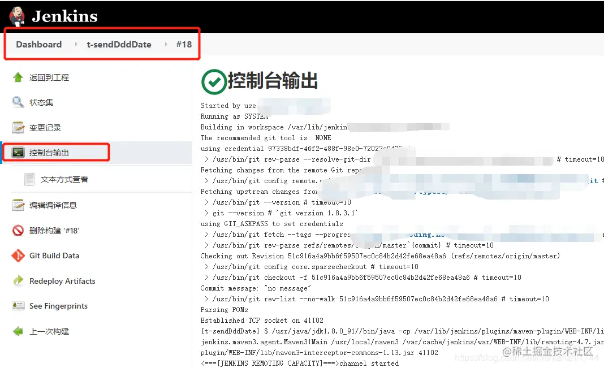Click 'using GIT_ASKPASS to set credentials' line
The height and width of the screenshot is (368, 604).
pos(271,224)
